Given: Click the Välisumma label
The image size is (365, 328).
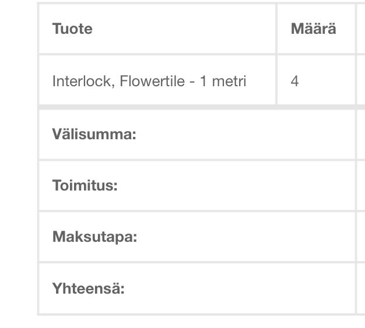Looking at the screenshot, I should click(x=94, y=135).
